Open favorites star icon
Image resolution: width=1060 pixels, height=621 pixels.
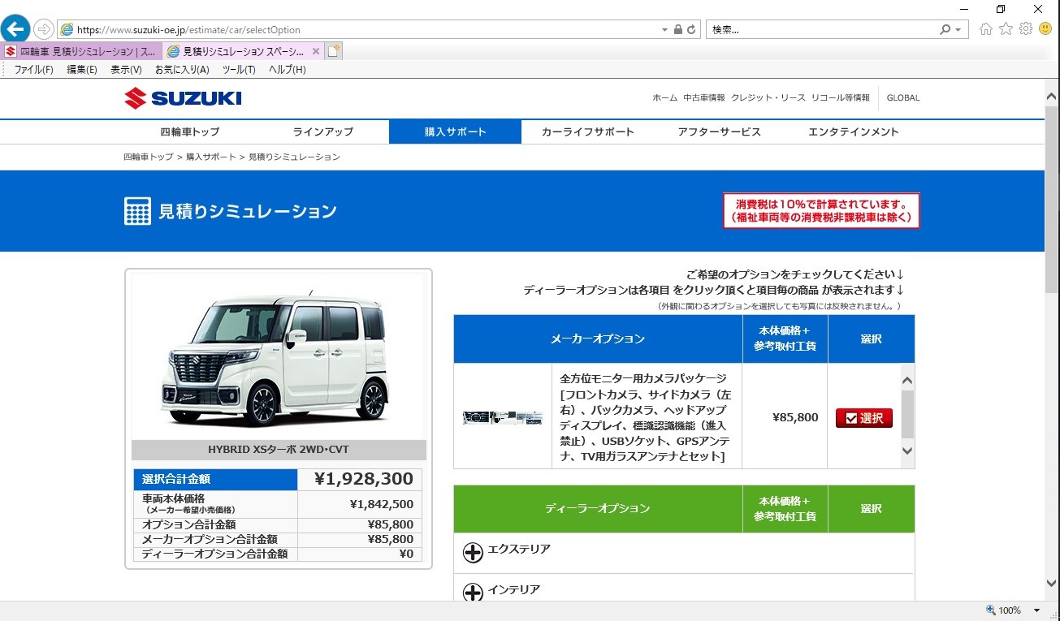click(1006, 29)
